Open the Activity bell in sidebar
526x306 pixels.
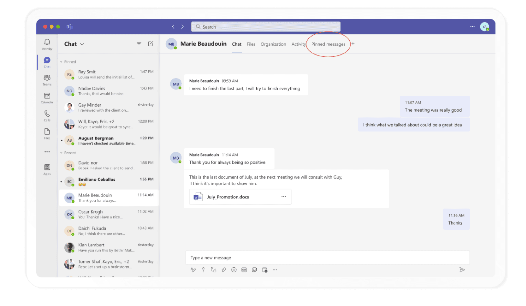pyautogui.click(x=47, y=44)
